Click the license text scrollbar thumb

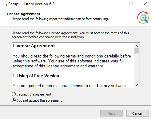pos(137,51)
